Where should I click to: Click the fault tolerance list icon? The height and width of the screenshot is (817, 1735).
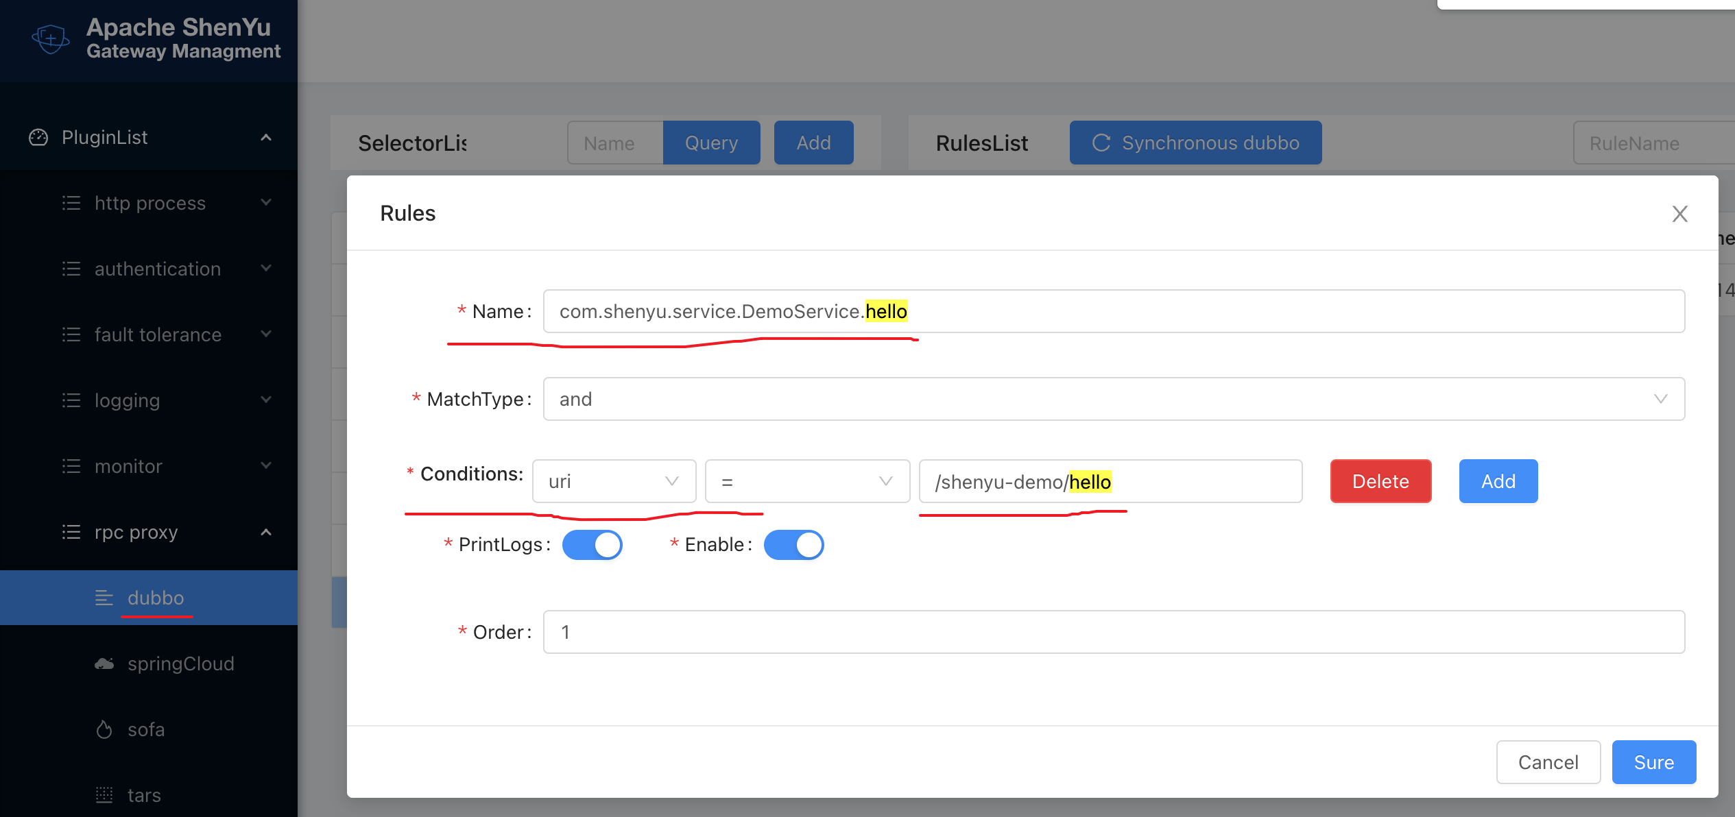pos(71,334)
